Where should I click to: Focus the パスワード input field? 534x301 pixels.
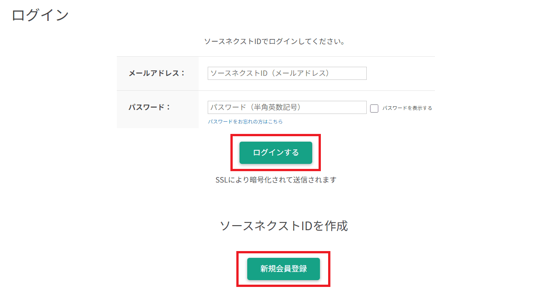click(287, 107)
